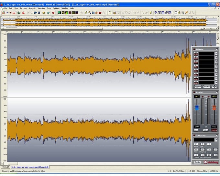
Task: Open the Analysis menu
Action: click(x=32, y=8)
